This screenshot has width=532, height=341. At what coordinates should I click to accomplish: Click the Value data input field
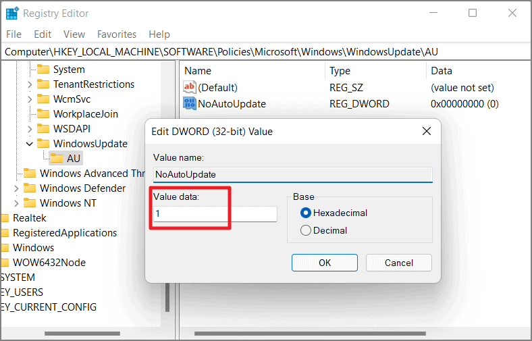coord(215,214)
